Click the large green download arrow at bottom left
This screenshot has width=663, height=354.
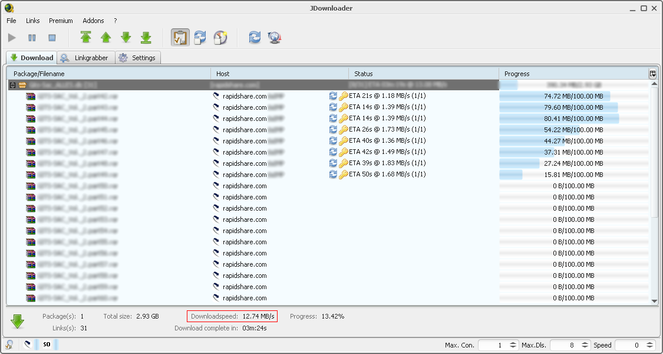pyautogui.click(x=17, y=322)
